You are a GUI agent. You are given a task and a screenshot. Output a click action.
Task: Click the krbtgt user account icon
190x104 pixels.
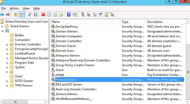pos(53,75)
